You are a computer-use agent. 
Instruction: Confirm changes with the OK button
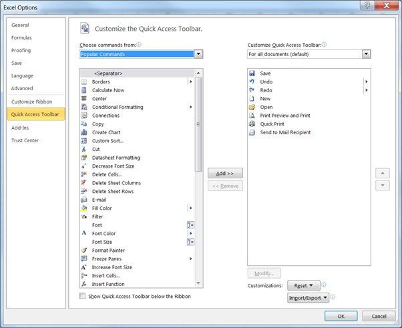tap(341, 316)
